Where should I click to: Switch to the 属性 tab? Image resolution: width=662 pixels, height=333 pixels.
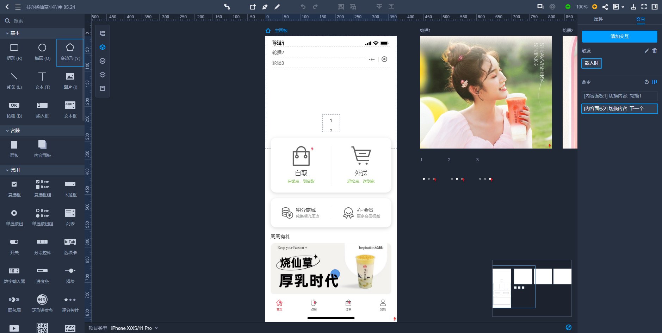tap(599, 19)
